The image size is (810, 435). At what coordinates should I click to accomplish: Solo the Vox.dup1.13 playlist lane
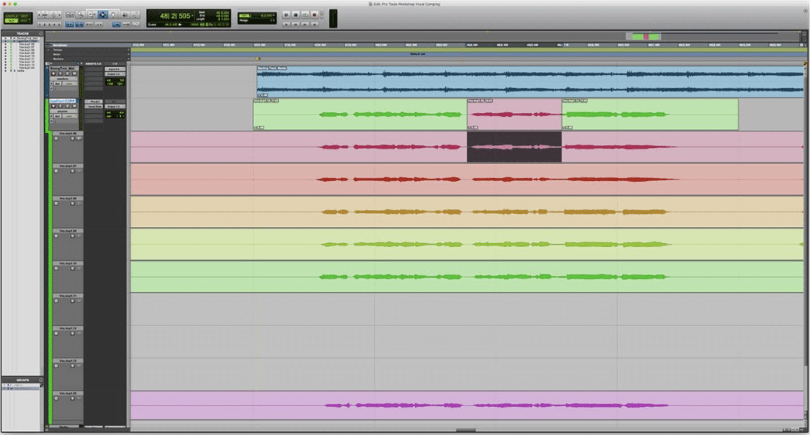(72, 365)
